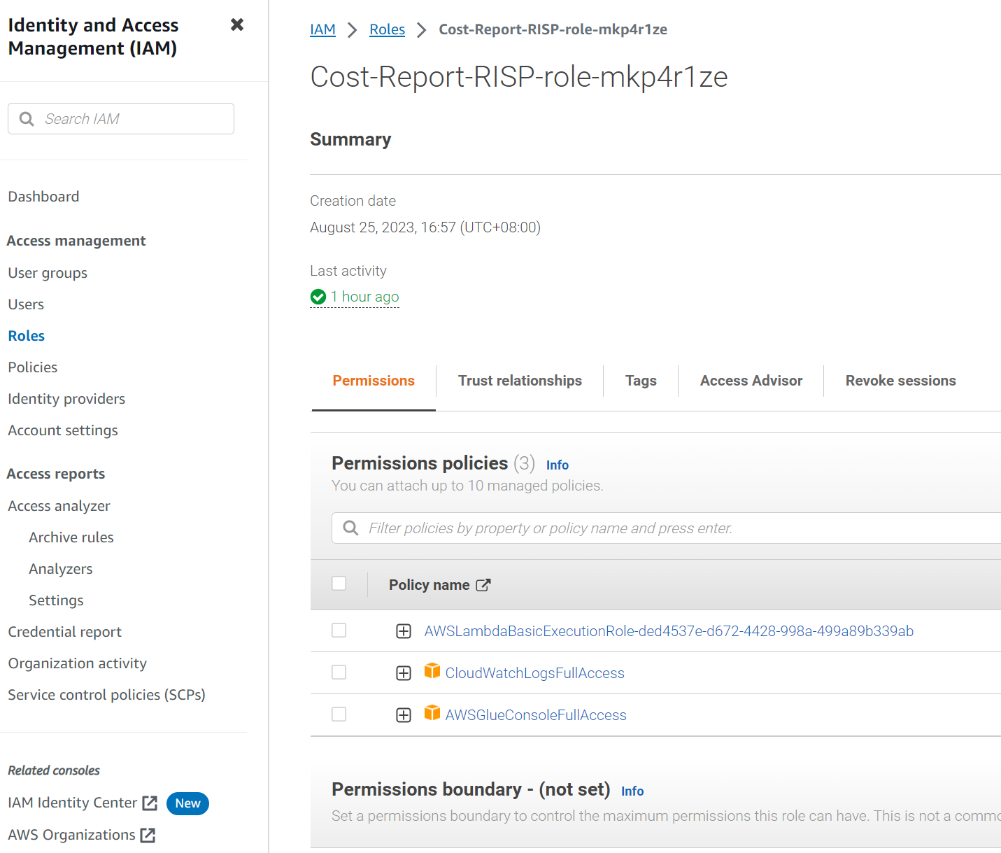Open Policy name list in new tab via external-link icon

click(x=484, y=584)
